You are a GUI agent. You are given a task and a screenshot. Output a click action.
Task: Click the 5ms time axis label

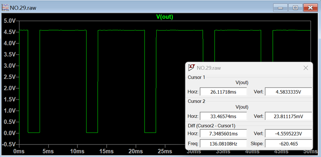pyautogui.click(x=48, y=151)
